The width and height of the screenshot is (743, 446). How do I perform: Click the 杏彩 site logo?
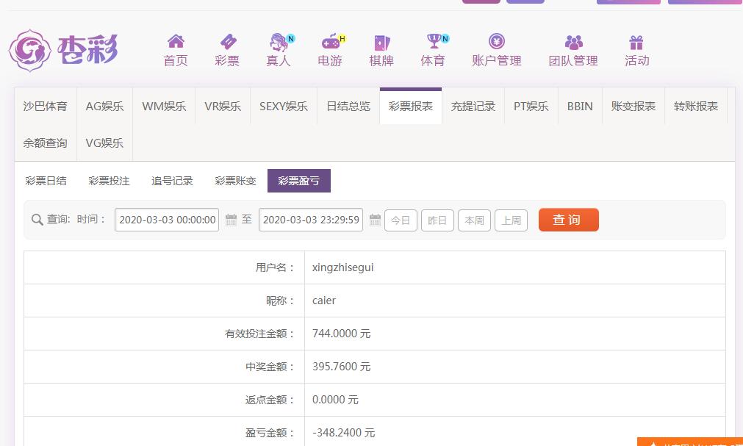click(63, 50)
